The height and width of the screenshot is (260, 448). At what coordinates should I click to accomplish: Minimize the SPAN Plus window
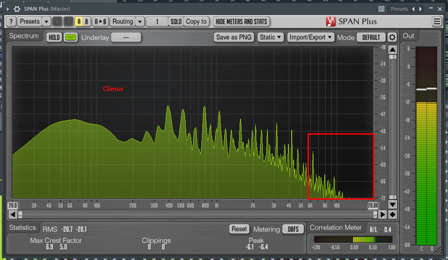[431, 8]
